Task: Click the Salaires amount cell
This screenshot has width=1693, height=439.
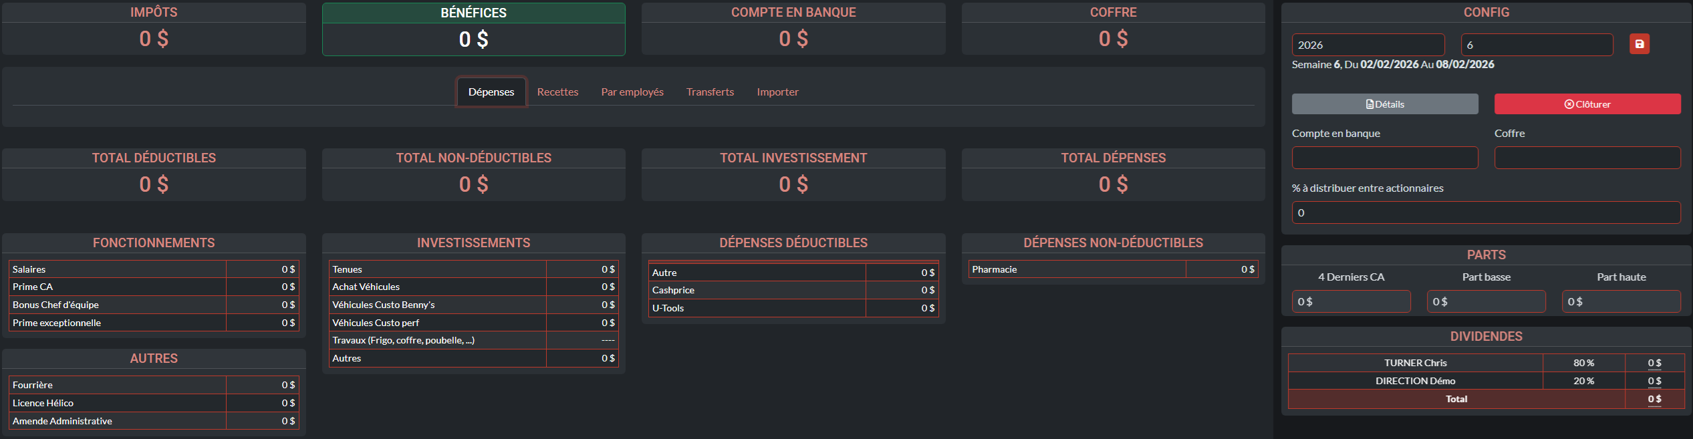Action: pyautogui.click(x=262, y=269)
